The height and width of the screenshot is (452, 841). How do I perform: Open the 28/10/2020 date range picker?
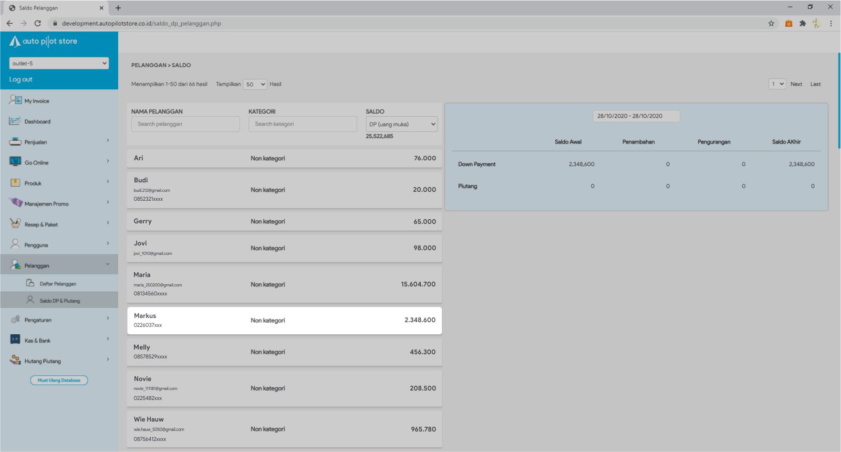pos(636,116)
